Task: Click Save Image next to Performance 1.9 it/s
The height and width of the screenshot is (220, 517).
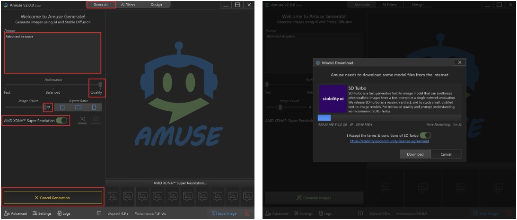Action: tap(224, 213)
